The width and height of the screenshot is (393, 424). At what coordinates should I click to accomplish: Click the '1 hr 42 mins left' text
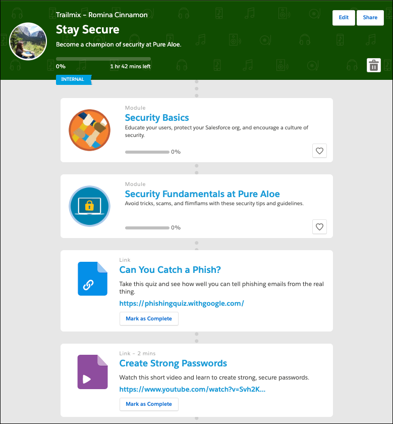click(130, 67)
